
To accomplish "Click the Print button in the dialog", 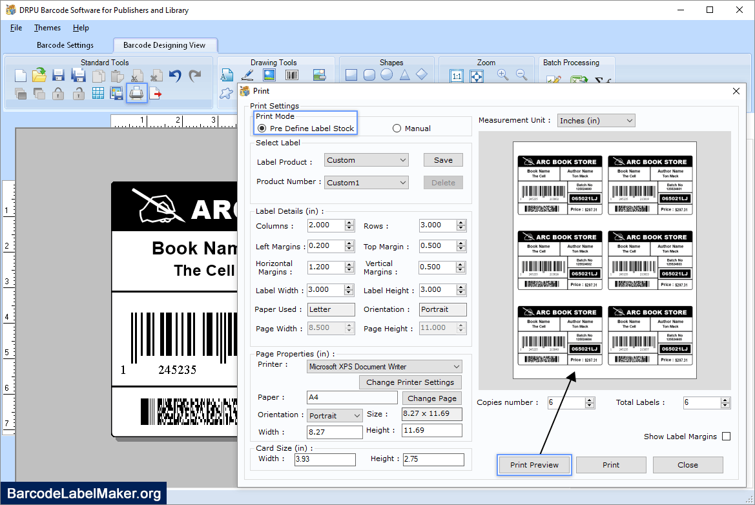I will point(611,465).
